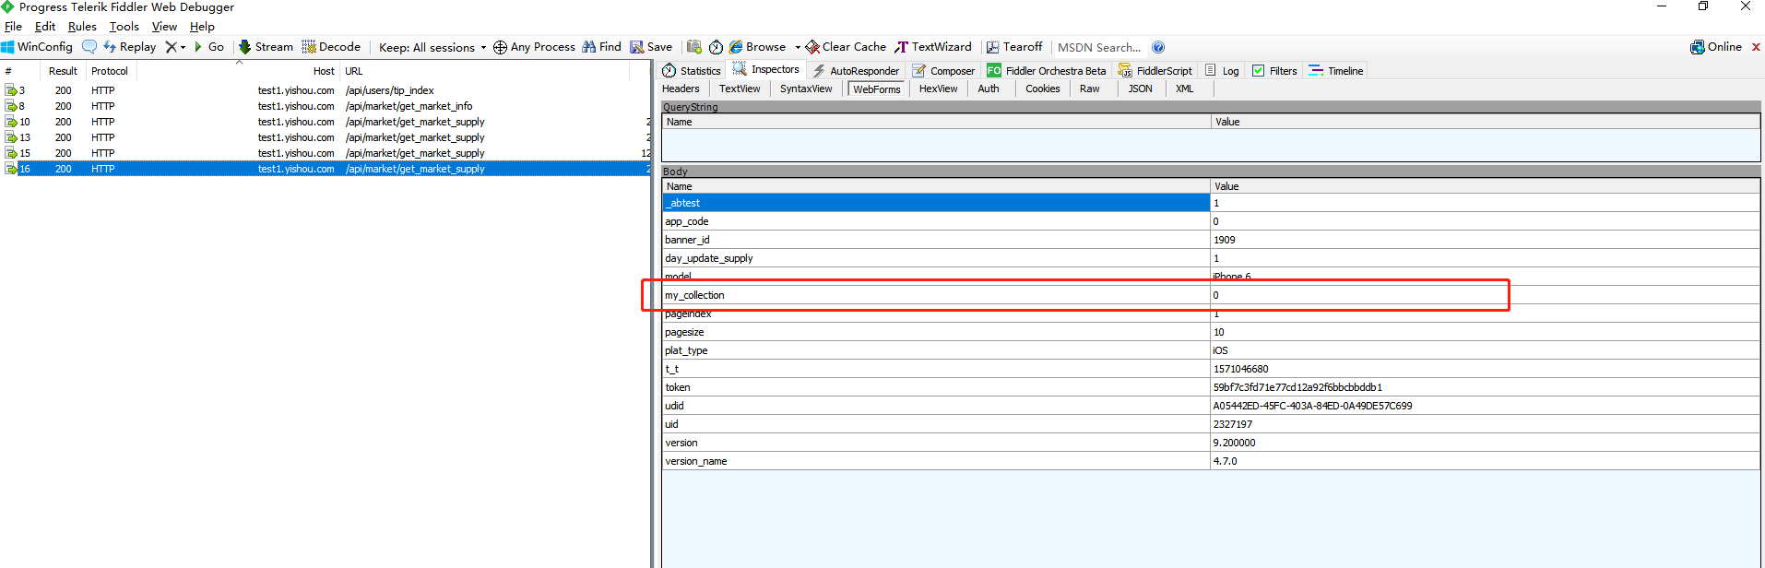Select the Raw inspector tab
The width and height of the screenshot is (1765, 568).
click(1090, 89)
